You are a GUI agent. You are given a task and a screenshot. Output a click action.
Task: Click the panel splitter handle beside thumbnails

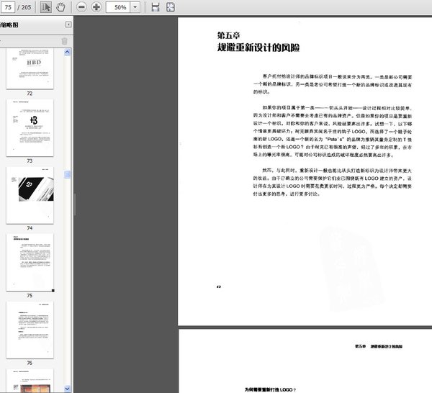75,204
